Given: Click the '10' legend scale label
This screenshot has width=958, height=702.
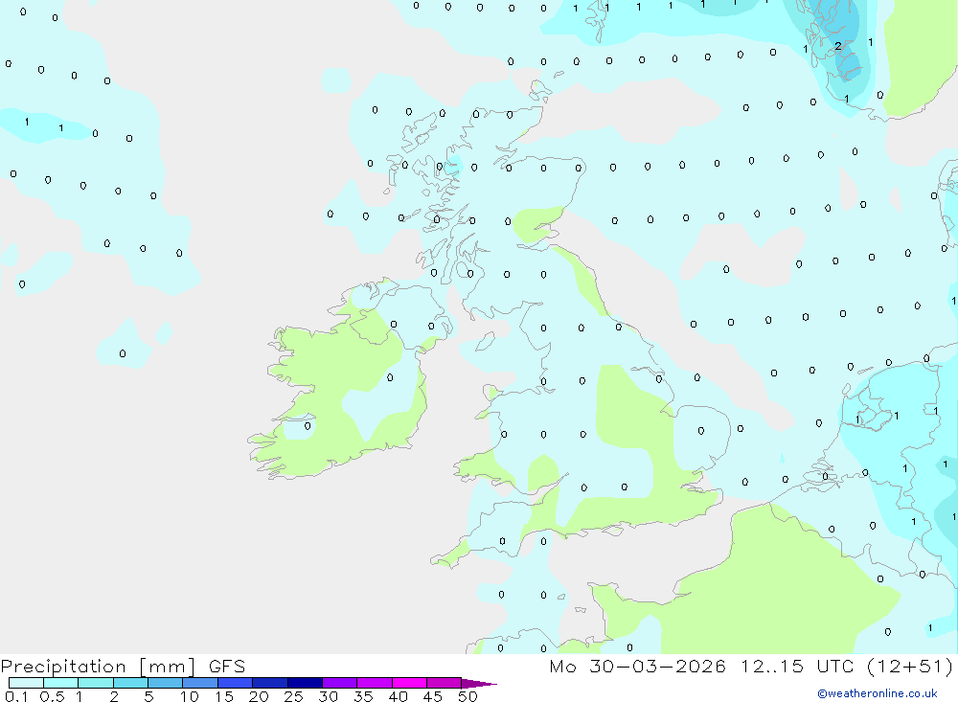Looking at the screenshot, I should pyautogui.click(x=190, y=696).
